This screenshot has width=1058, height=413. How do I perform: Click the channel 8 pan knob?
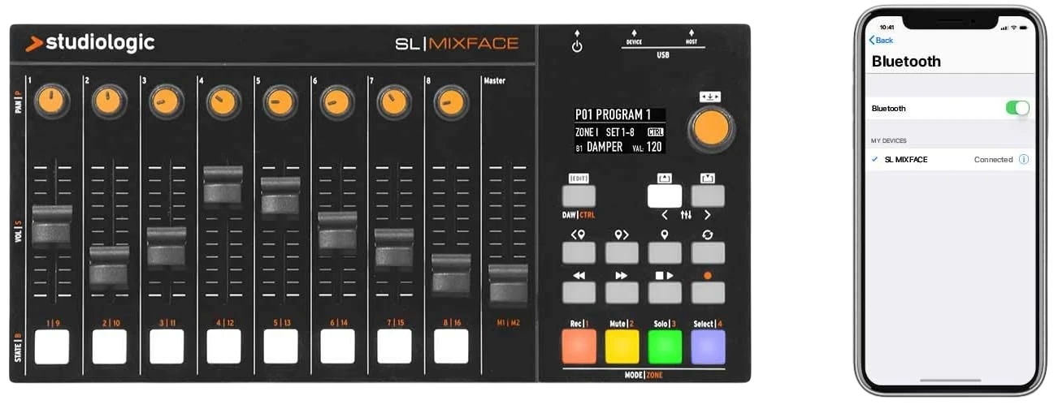(x=451, y=102)
